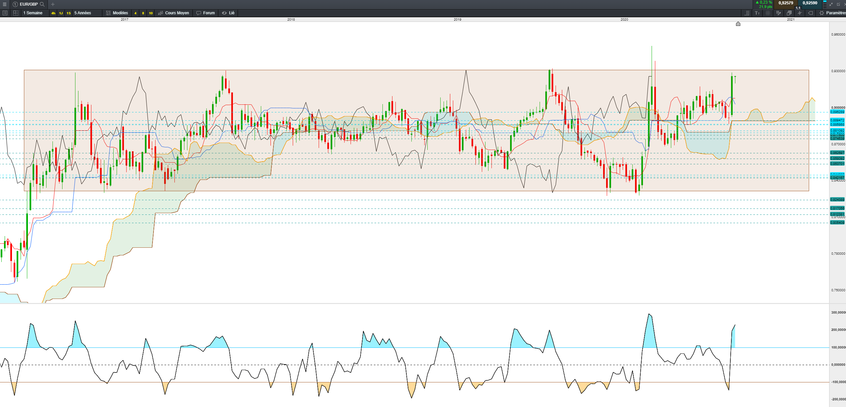Click the candlestick Cours Moyen icon
This screenshot has width=846, height=407.
pyautogui.click(x=161, y=13)
